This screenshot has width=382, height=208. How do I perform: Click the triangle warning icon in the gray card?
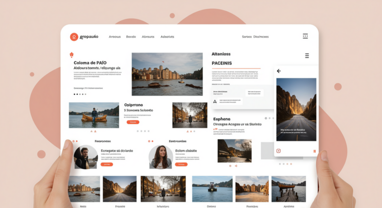tap(215, 101)
